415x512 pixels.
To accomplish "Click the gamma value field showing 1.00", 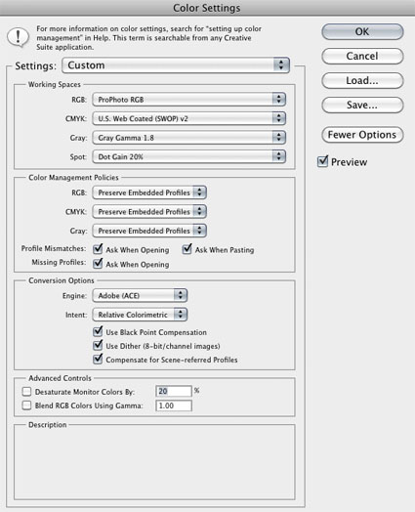I will tap(174, 405).
